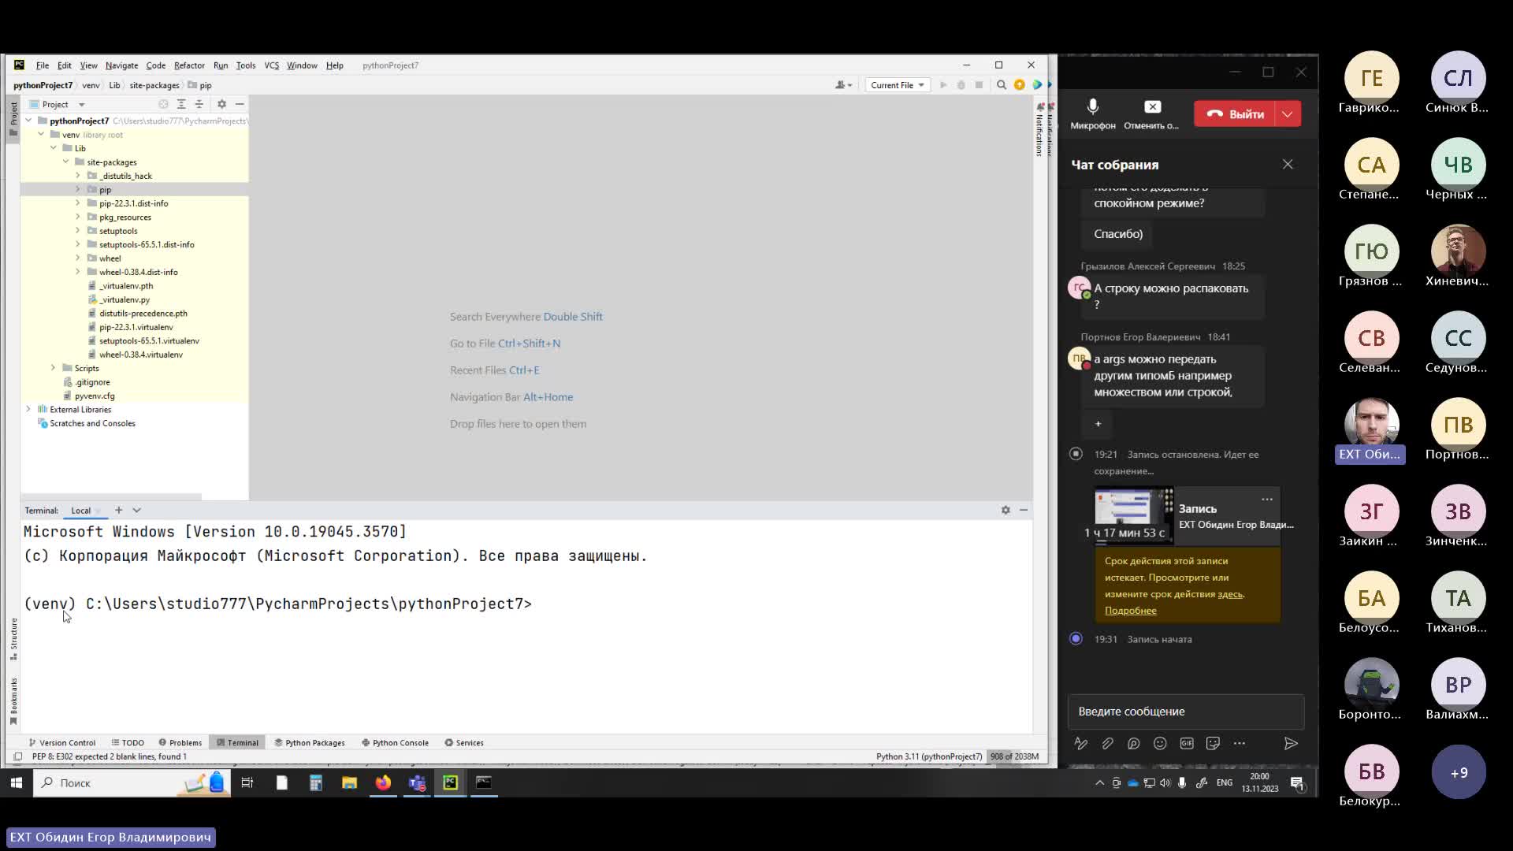Open the terminal tabs dropdown chevron
Viewport: 1513px width, 851px height.
pos(136,511)
